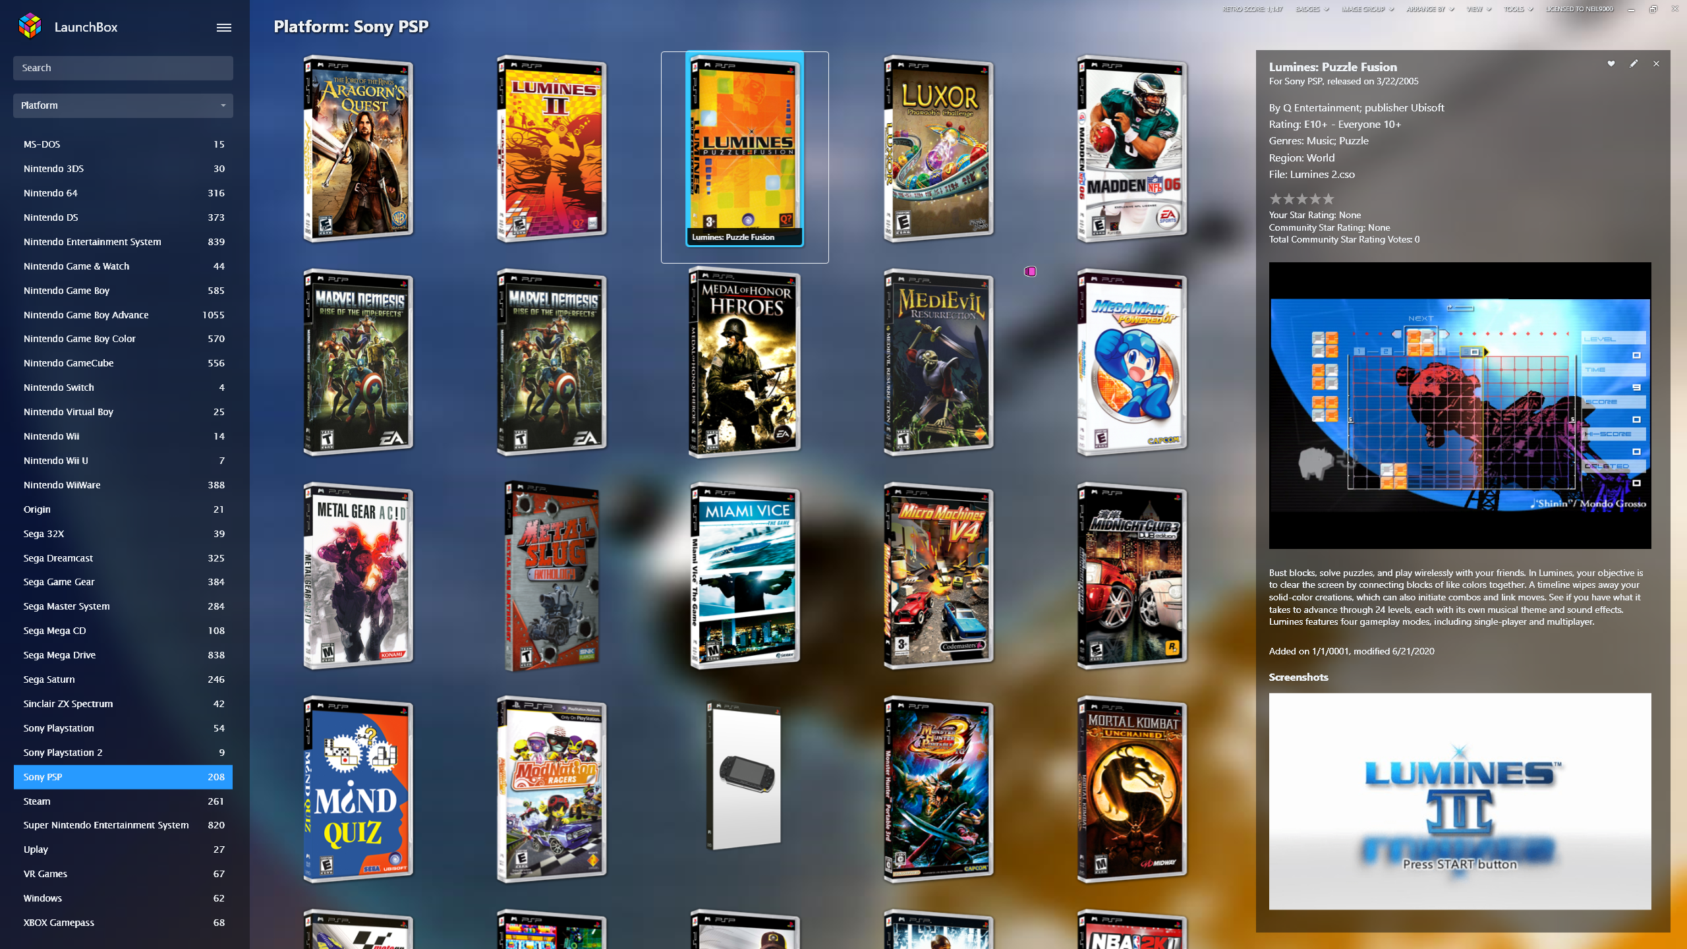The image size is (1687, 949).
Task: Rate the game five stars
Action: 1329,199
